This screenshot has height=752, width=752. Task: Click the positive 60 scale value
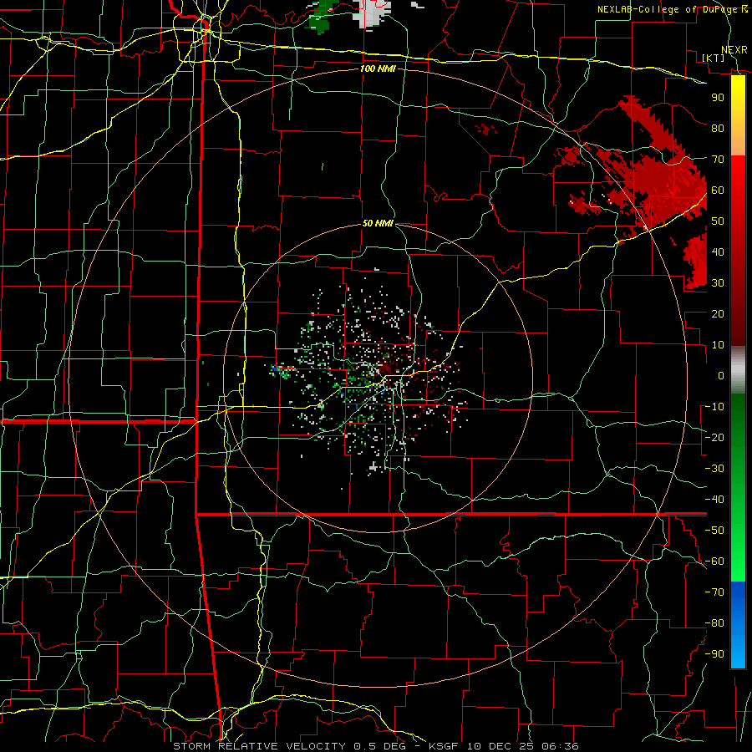(718, 190)
